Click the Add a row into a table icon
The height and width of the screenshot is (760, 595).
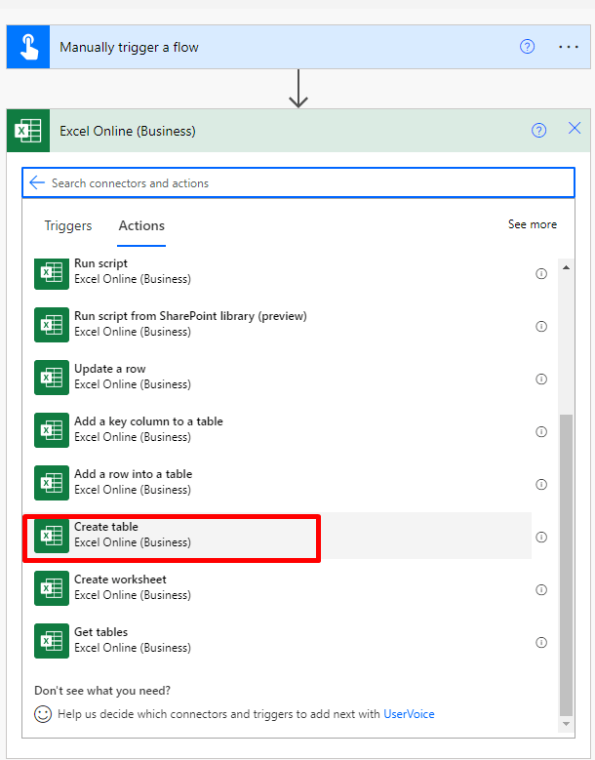tap(52, 483)
